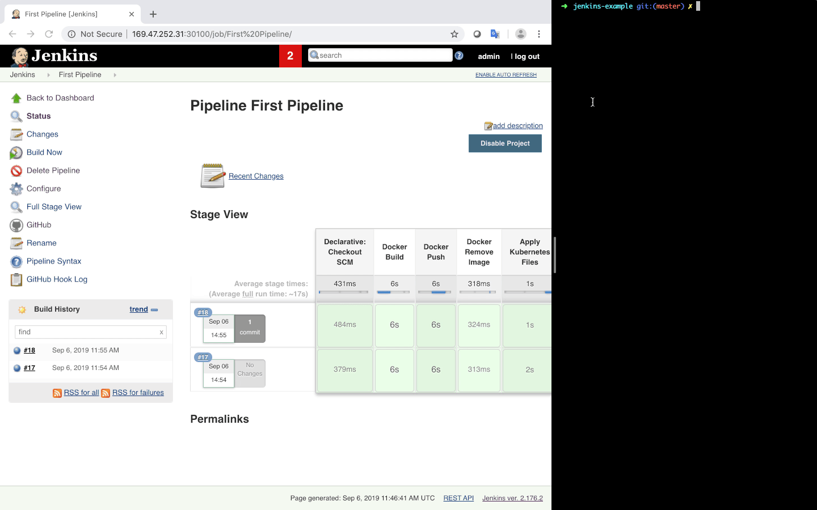817x510 pixels.
Task: Click the Not Secure site info icon
Action: [72, 34]
